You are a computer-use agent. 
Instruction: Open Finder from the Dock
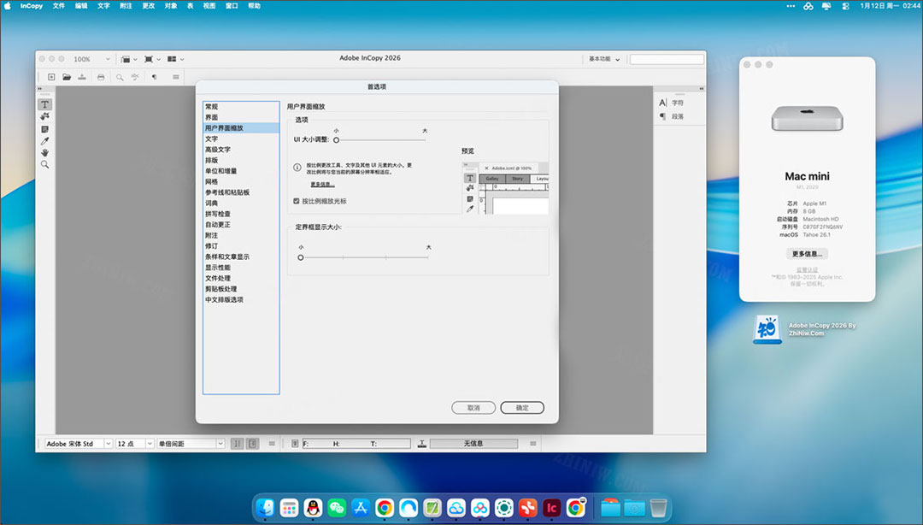pyautogui.click(x=266, y=507)
